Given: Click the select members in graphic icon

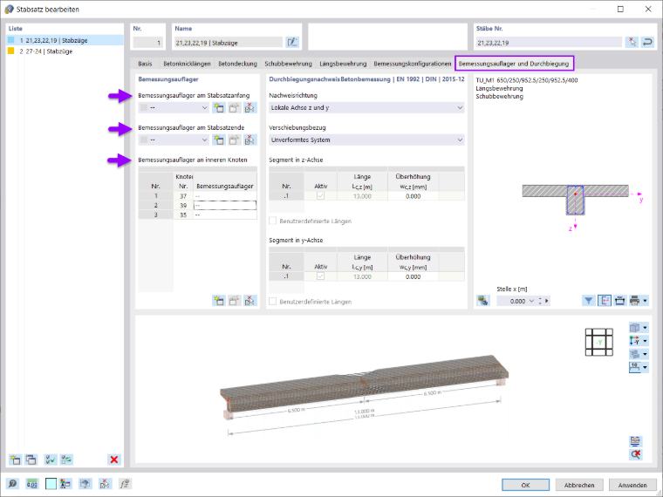Looking at the screenshot, I should (632, 42).
